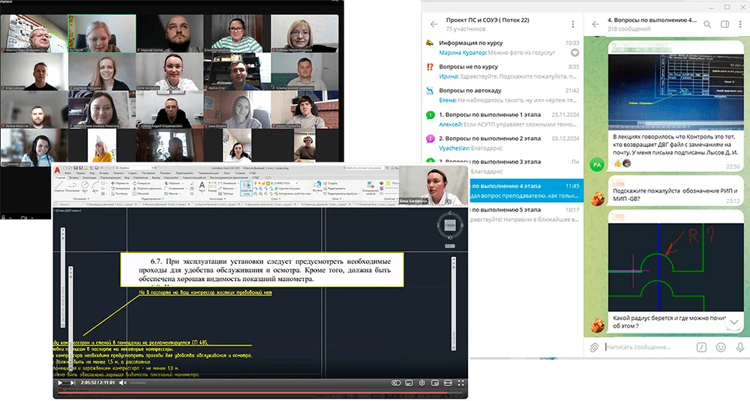
Task: Click the AutoCAD red A application button
Action: tap(58, 169)
